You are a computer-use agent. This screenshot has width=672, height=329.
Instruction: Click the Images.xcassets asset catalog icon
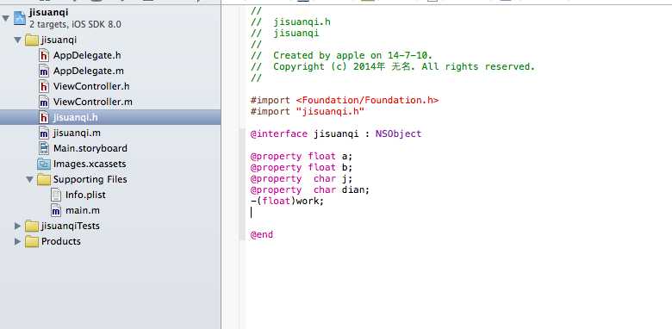[x=44, y=164]
